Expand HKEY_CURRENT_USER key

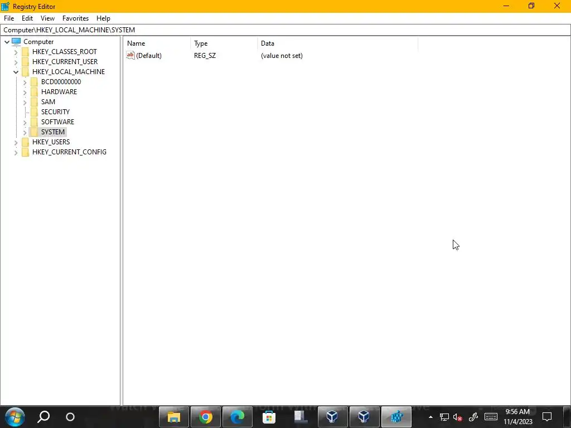(16, 62)
